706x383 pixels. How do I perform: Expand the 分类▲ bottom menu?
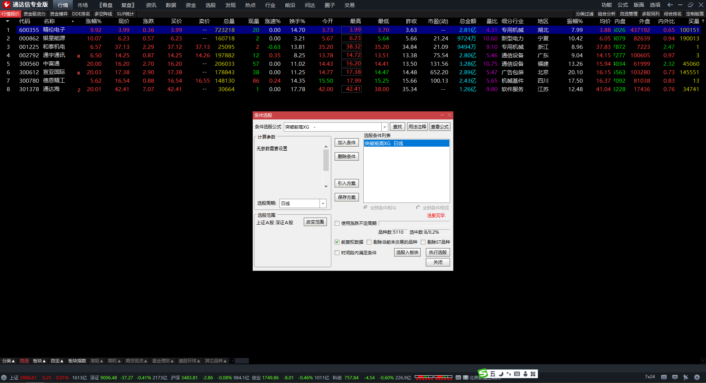point(8,361)
